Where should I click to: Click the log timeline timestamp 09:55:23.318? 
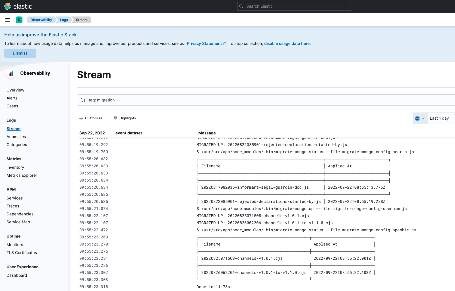coord(94,287)
